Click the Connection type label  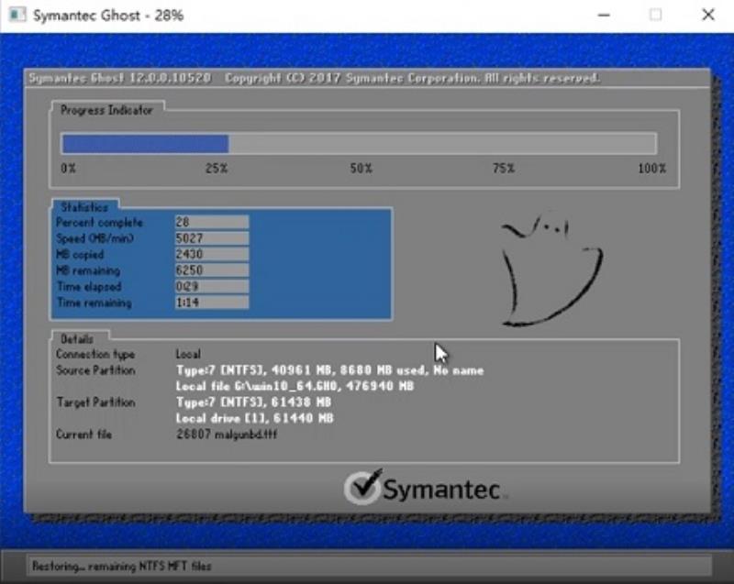coord(95,355)
